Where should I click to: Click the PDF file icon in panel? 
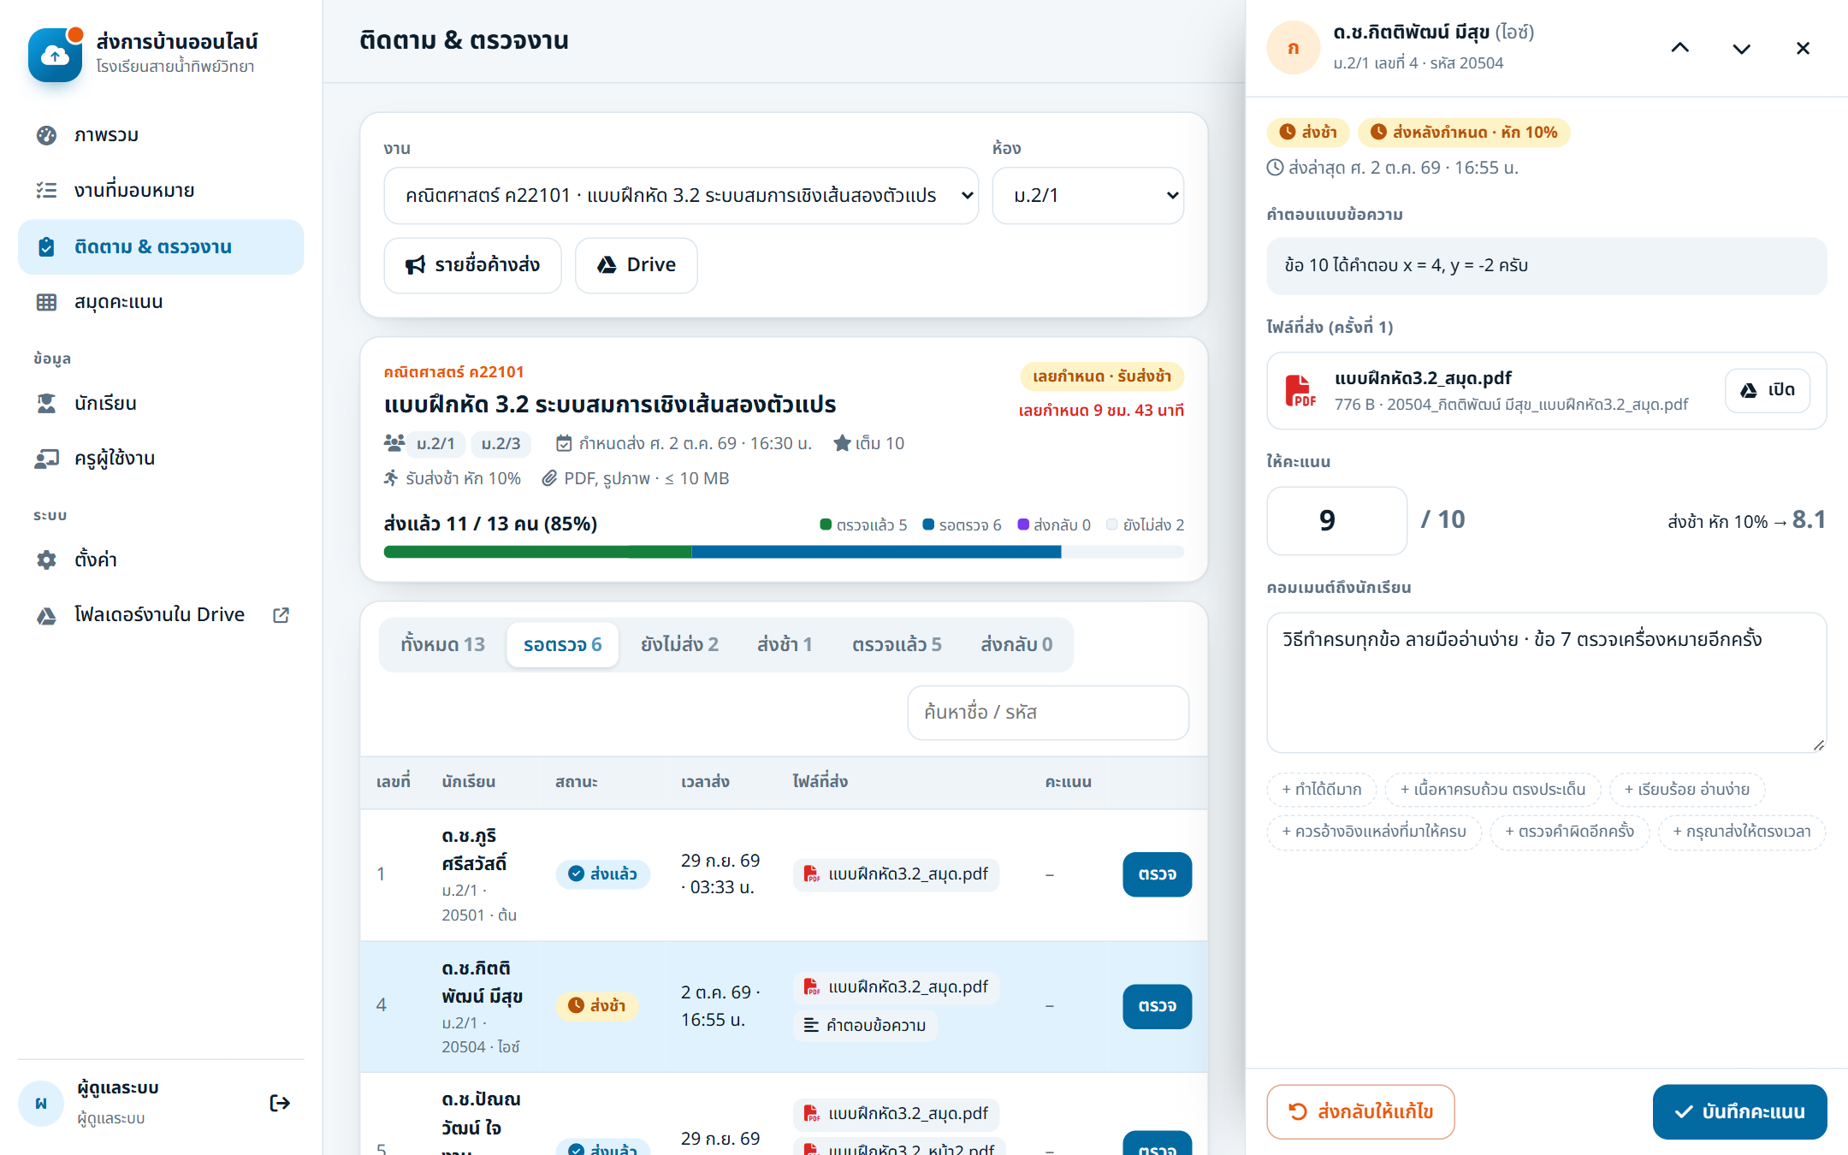point(1300,391)
